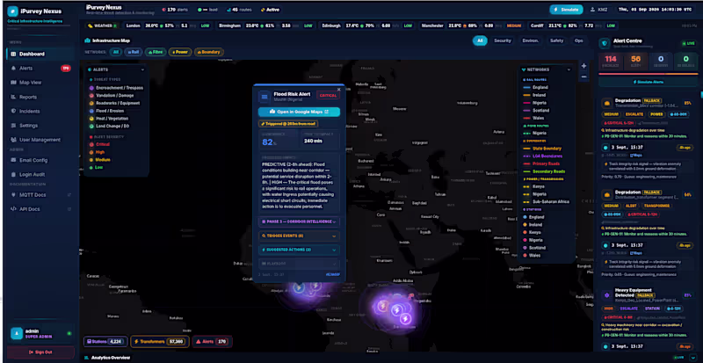Screen dimensions: 703x363
Task: Expand the Trigger Events section
Action: pyautogui.click(x=299, y=236)
